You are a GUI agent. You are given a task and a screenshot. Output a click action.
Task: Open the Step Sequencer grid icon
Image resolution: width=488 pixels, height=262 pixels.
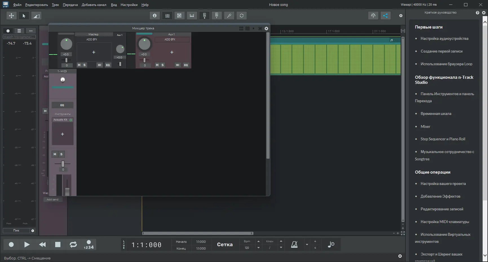[179, 16]
